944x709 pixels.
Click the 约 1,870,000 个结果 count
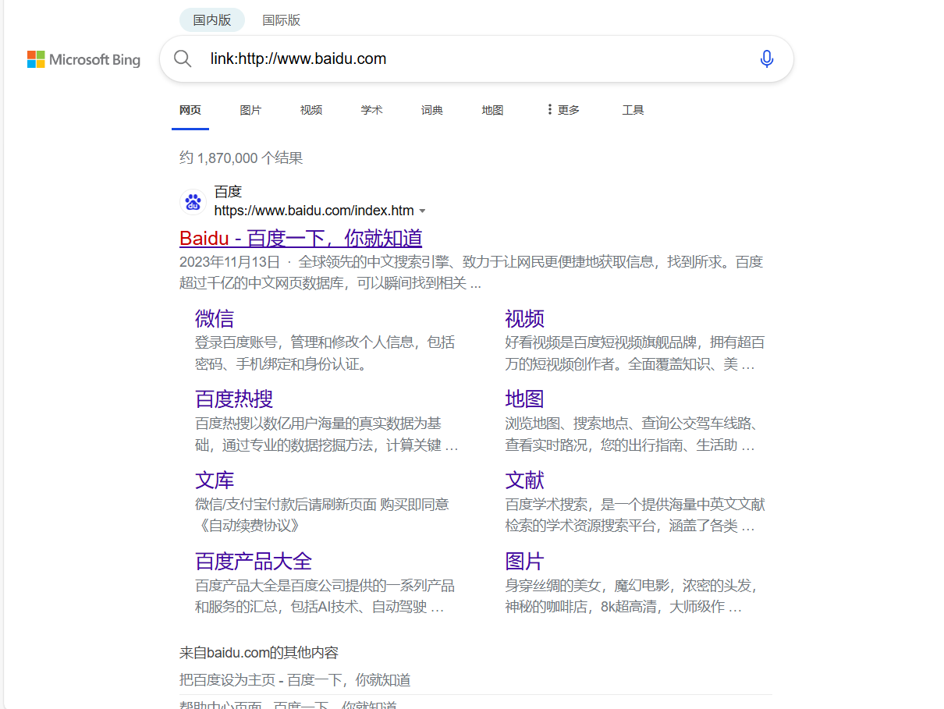coord(241,158)
